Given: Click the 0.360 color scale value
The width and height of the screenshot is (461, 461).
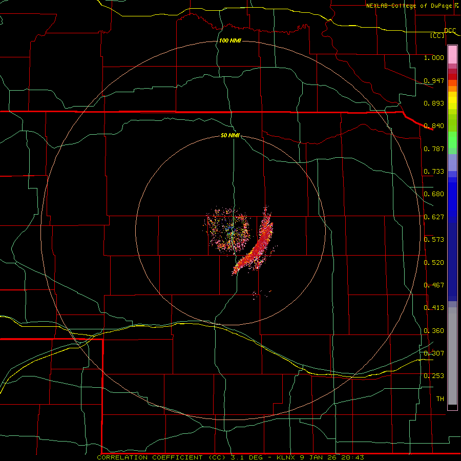Looking at the screenshot, I should (x=434, y=331).
